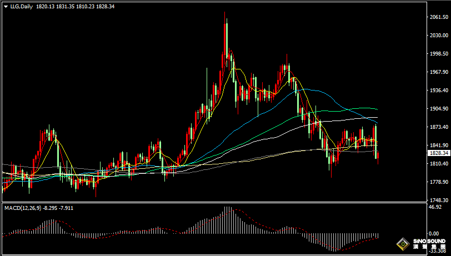Click the dropdown triangle beside LLG,Daily

coord(6,7)
